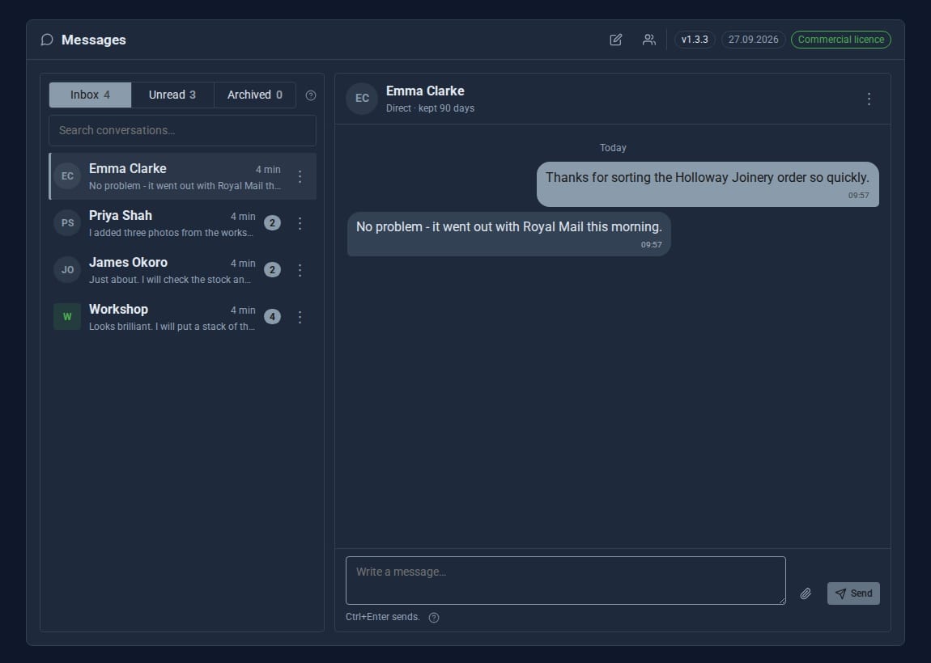
Task: Click the Search conversations field
Action: [x=182, y=130]
